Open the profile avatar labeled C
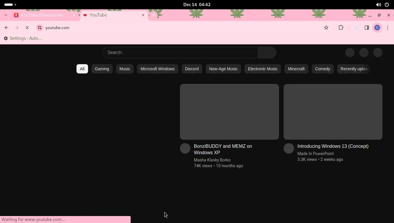394x223 pixels. 377,28
